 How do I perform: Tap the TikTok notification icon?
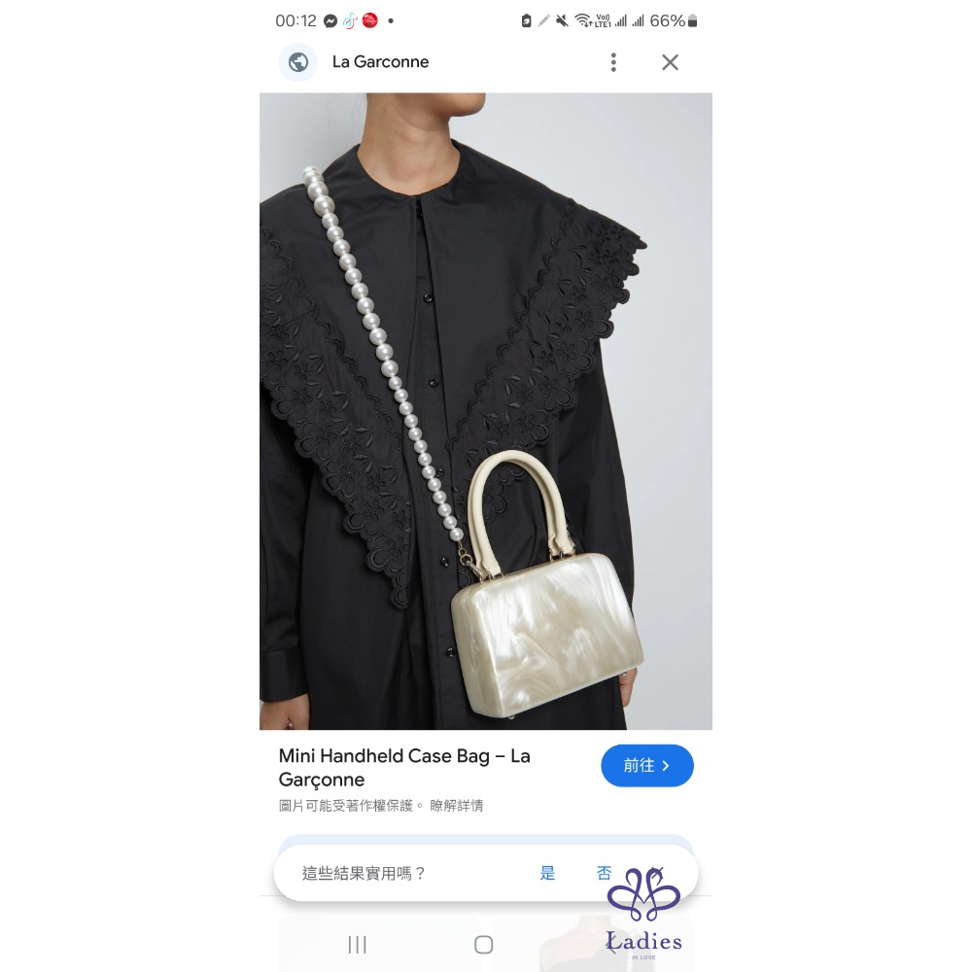350,21
